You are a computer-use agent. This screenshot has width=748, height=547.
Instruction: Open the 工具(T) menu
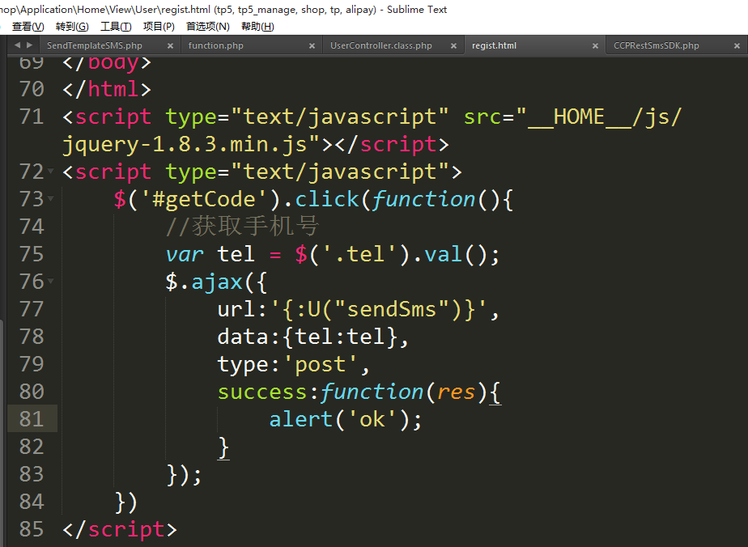[x=116, y=27]
